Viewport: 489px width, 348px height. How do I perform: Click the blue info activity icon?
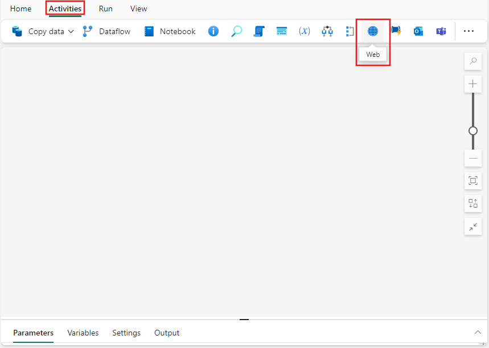[213, 31]
